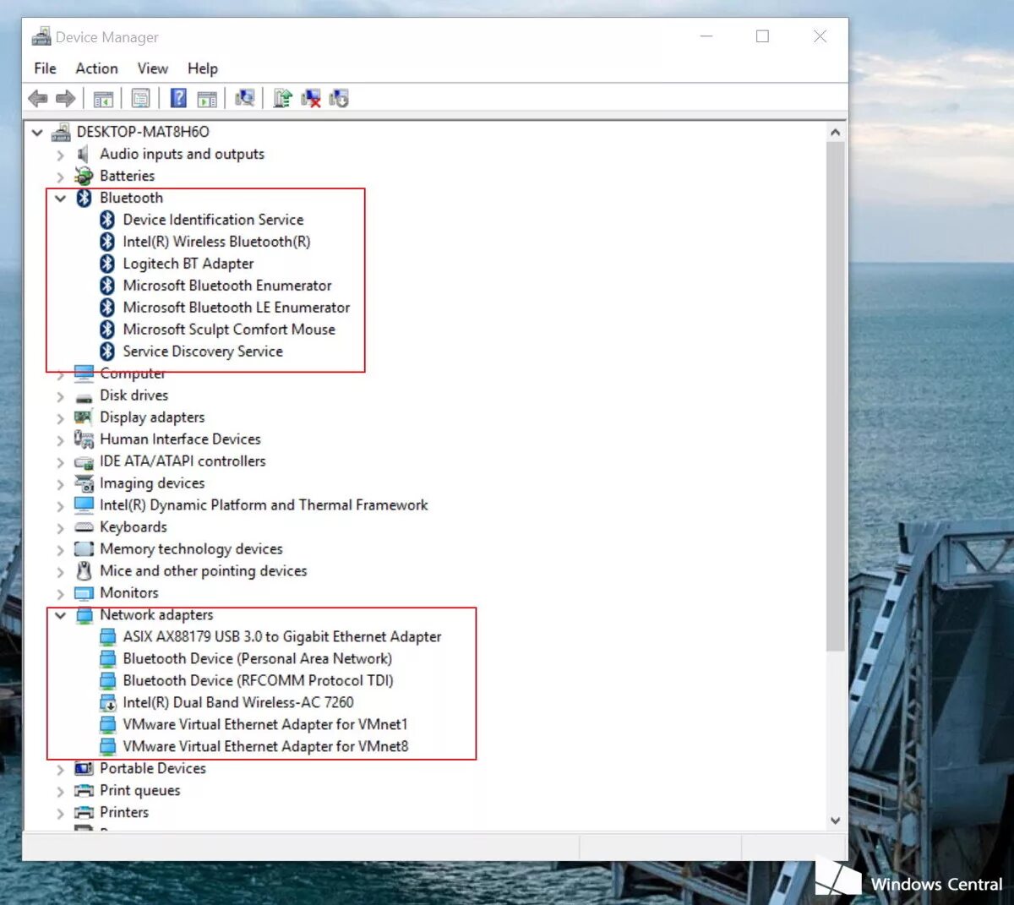
Task: Expand the Display adapters category arrow
Action: pyautogui.click(x=60, y=418)
